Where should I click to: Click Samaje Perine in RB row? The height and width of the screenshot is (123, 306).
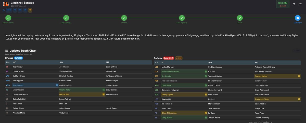pyautogui.click(x=65, y=71)
